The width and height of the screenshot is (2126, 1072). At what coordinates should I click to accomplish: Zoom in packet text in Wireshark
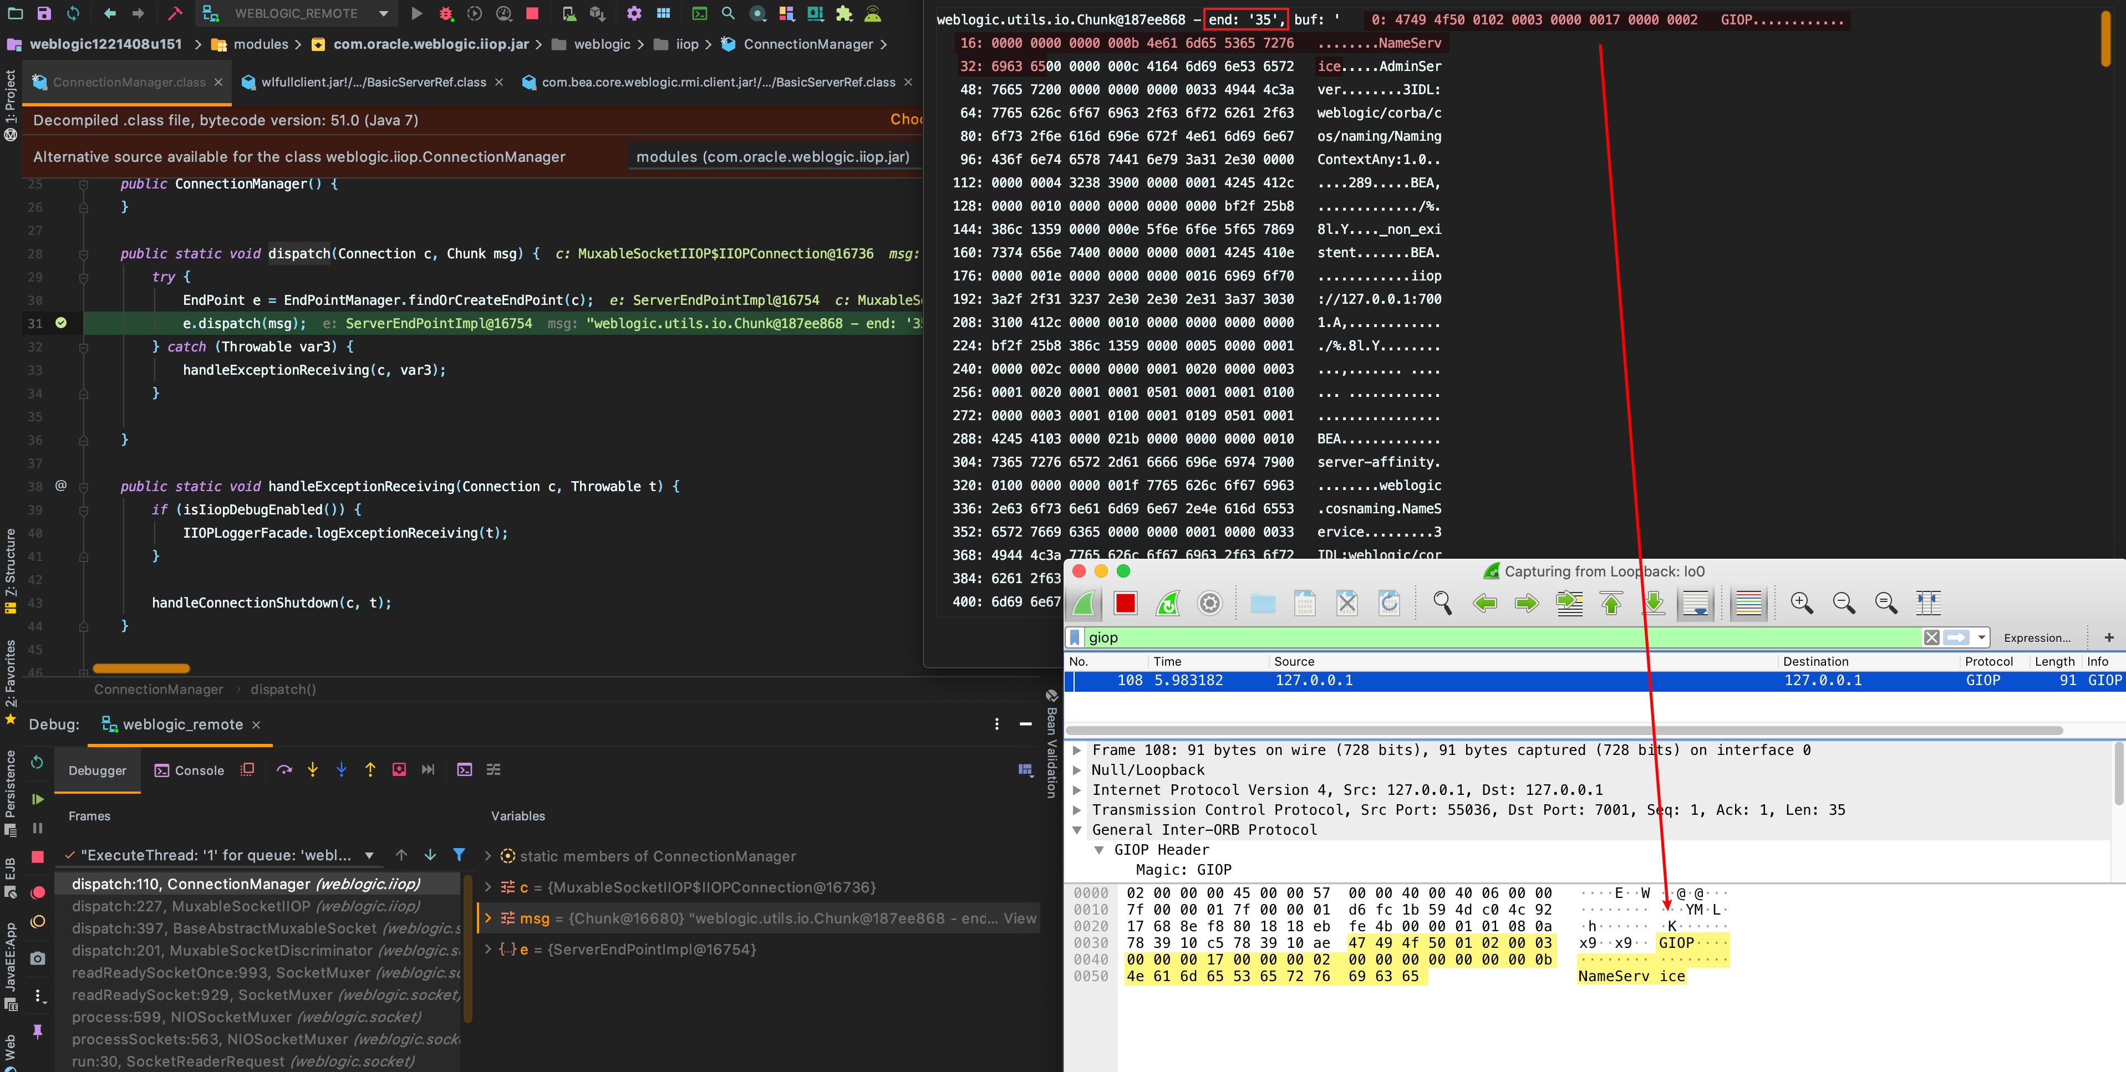[1802, 603]
